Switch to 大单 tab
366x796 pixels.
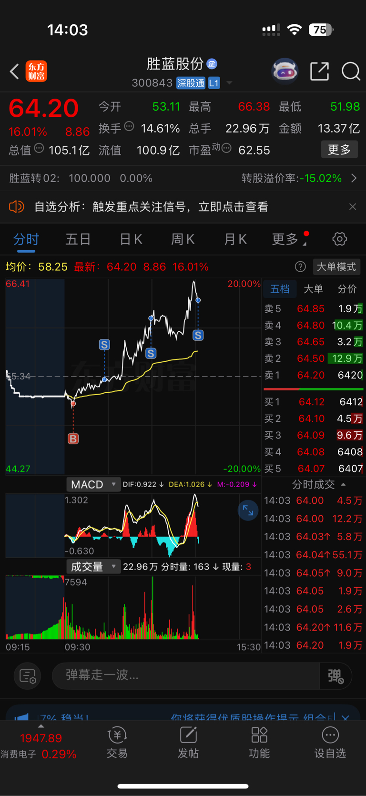click(x=313, y=289)
